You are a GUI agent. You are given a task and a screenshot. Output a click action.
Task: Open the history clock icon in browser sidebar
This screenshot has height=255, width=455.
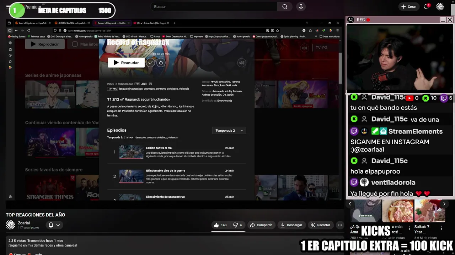point(10,55)
